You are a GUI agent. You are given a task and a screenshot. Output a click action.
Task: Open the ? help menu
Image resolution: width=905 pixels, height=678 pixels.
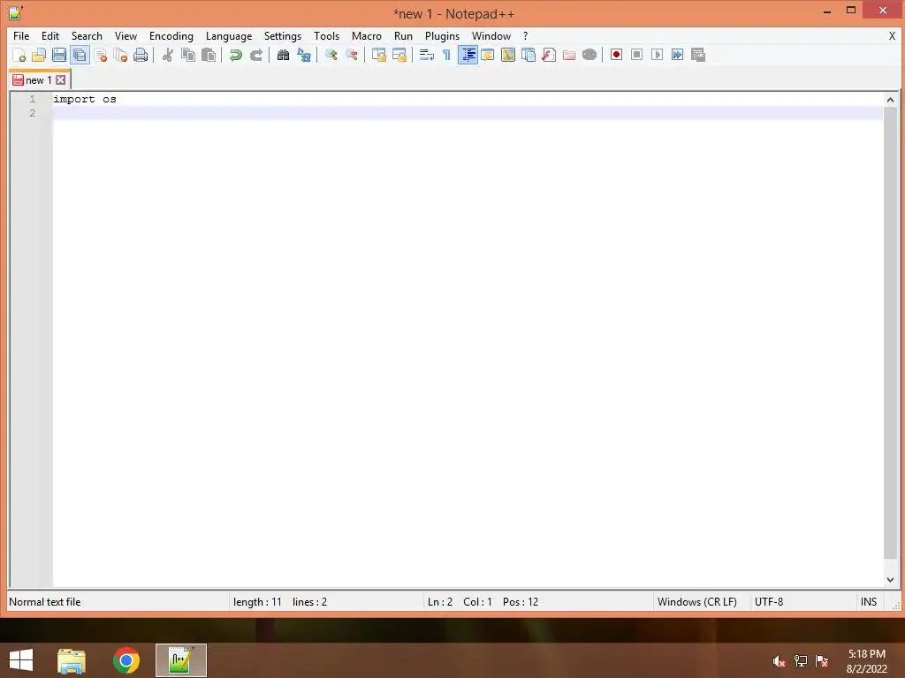(x=525, y=35)
